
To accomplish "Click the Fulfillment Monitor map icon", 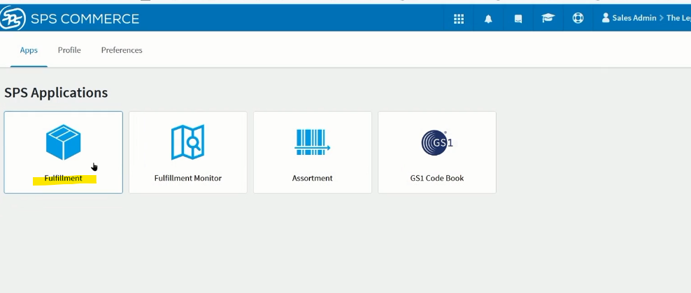I will coord(187,142).
